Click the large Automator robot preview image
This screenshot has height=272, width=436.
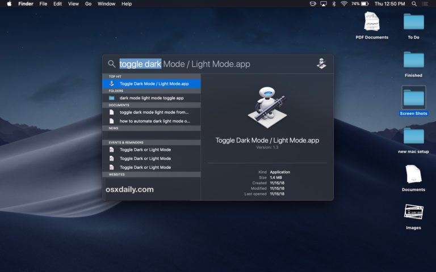267,108
